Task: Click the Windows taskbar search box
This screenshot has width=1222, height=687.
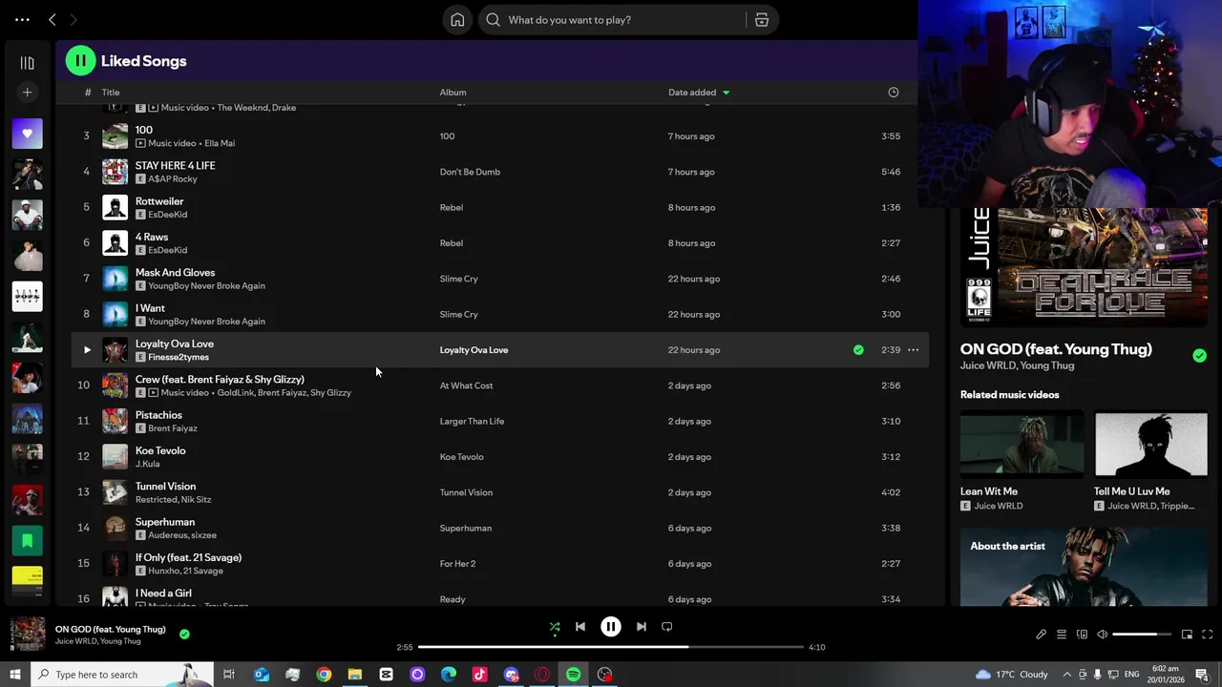Action: (x=122, y=675)
